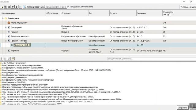
Task: Toggle checkbox of Формула row
Action: (x=9, y=51)
